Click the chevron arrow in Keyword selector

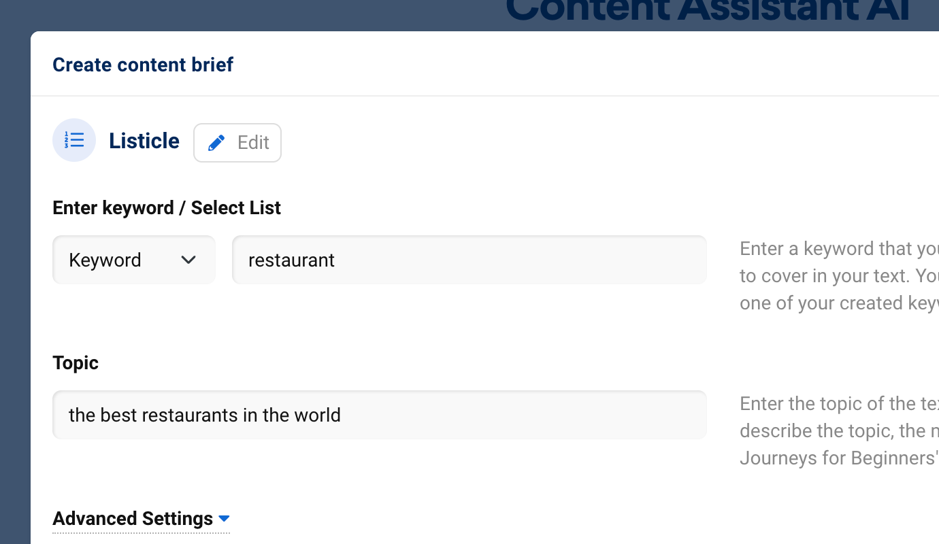tap(188, 260)
